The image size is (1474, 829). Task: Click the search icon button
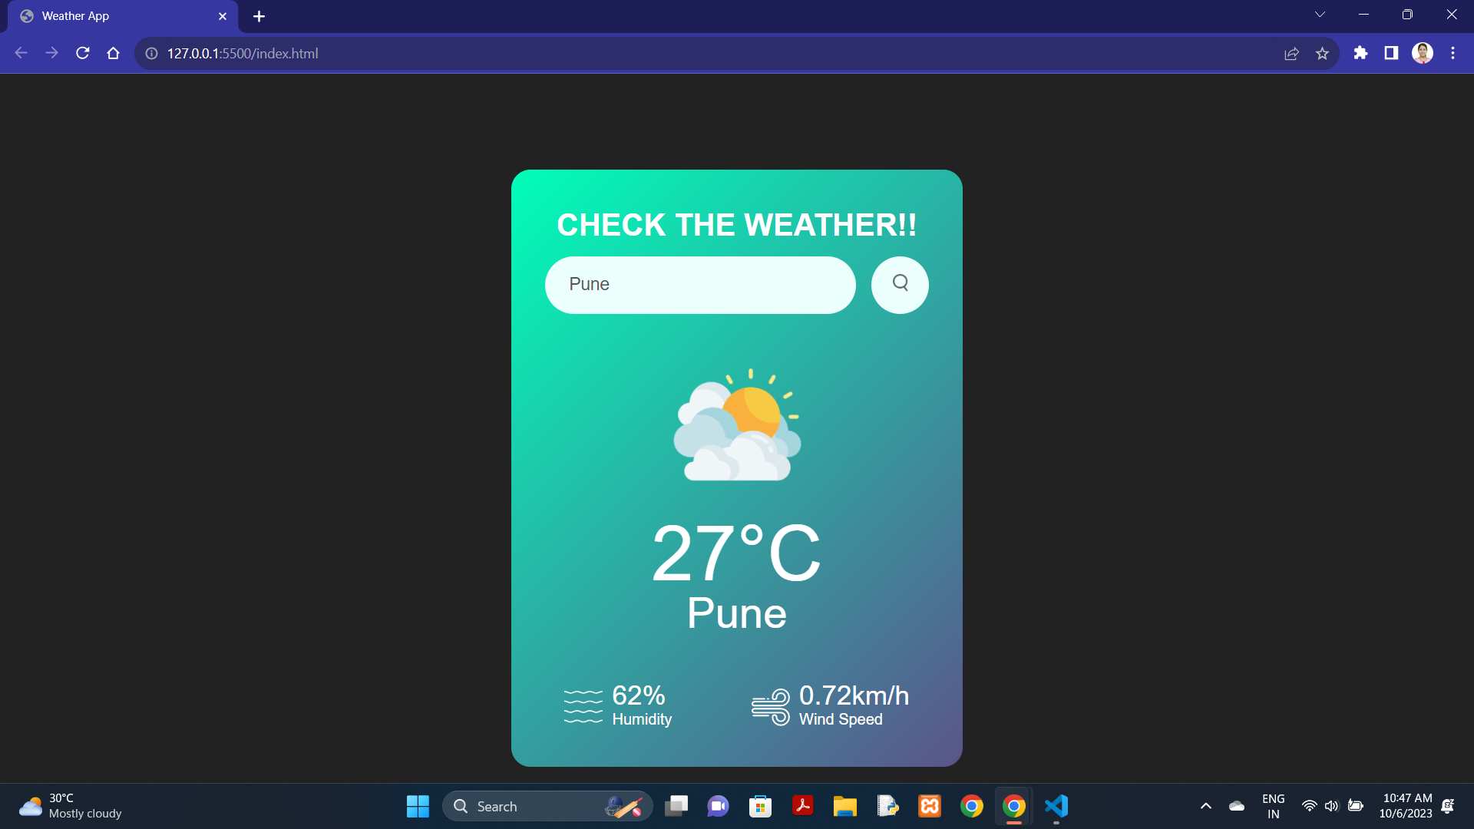(x=899, y=285)
